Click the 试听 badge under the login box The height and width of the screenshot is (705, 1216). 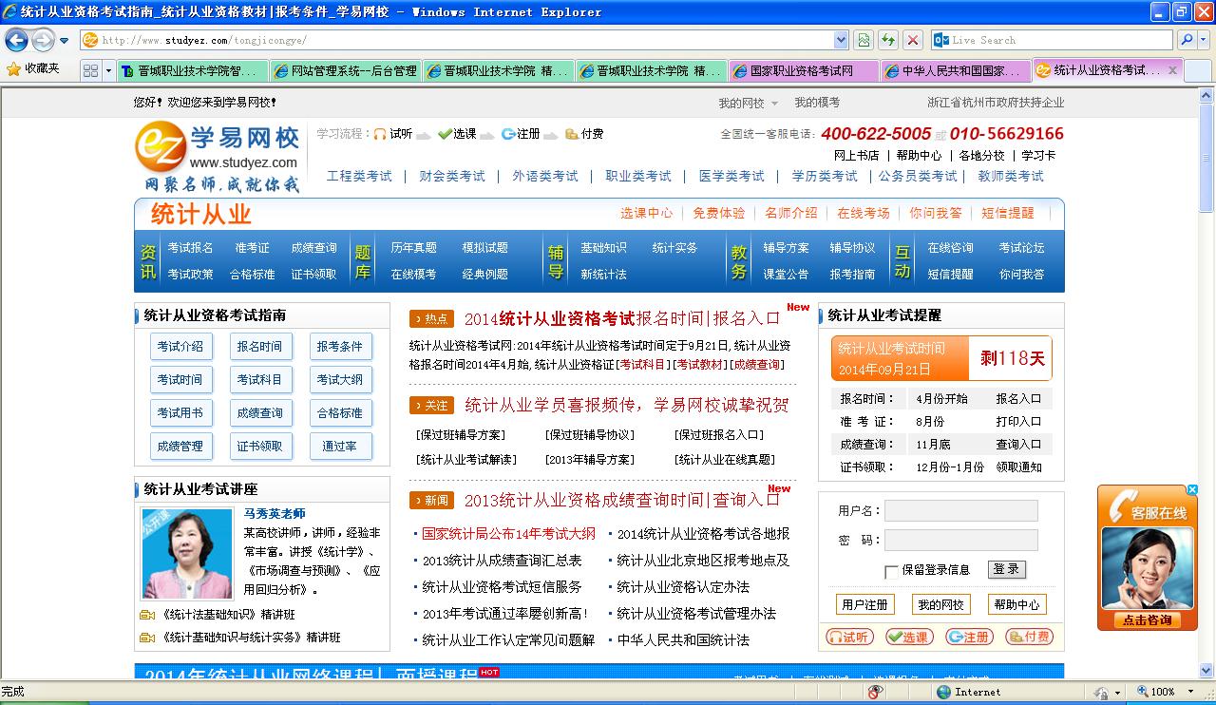pyautogui.click(x=849, y=637)
